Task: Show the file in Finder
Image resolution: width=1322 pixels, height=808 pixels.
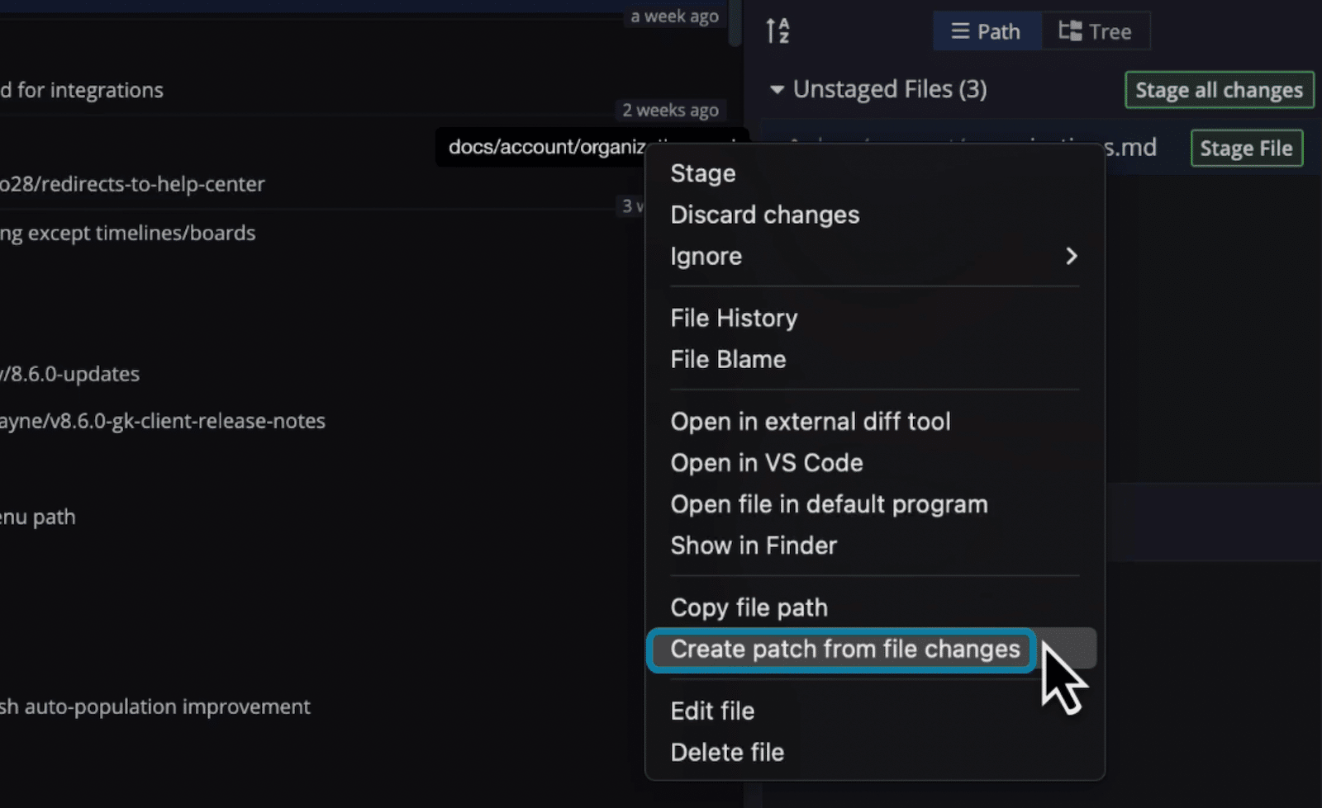Action: tap(754, 545)
